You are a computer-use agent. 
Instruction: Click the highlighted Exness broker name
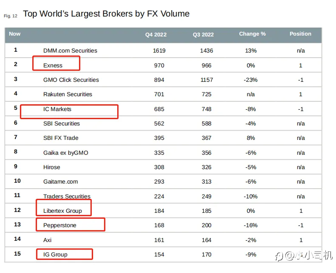[x=53, y=65]
